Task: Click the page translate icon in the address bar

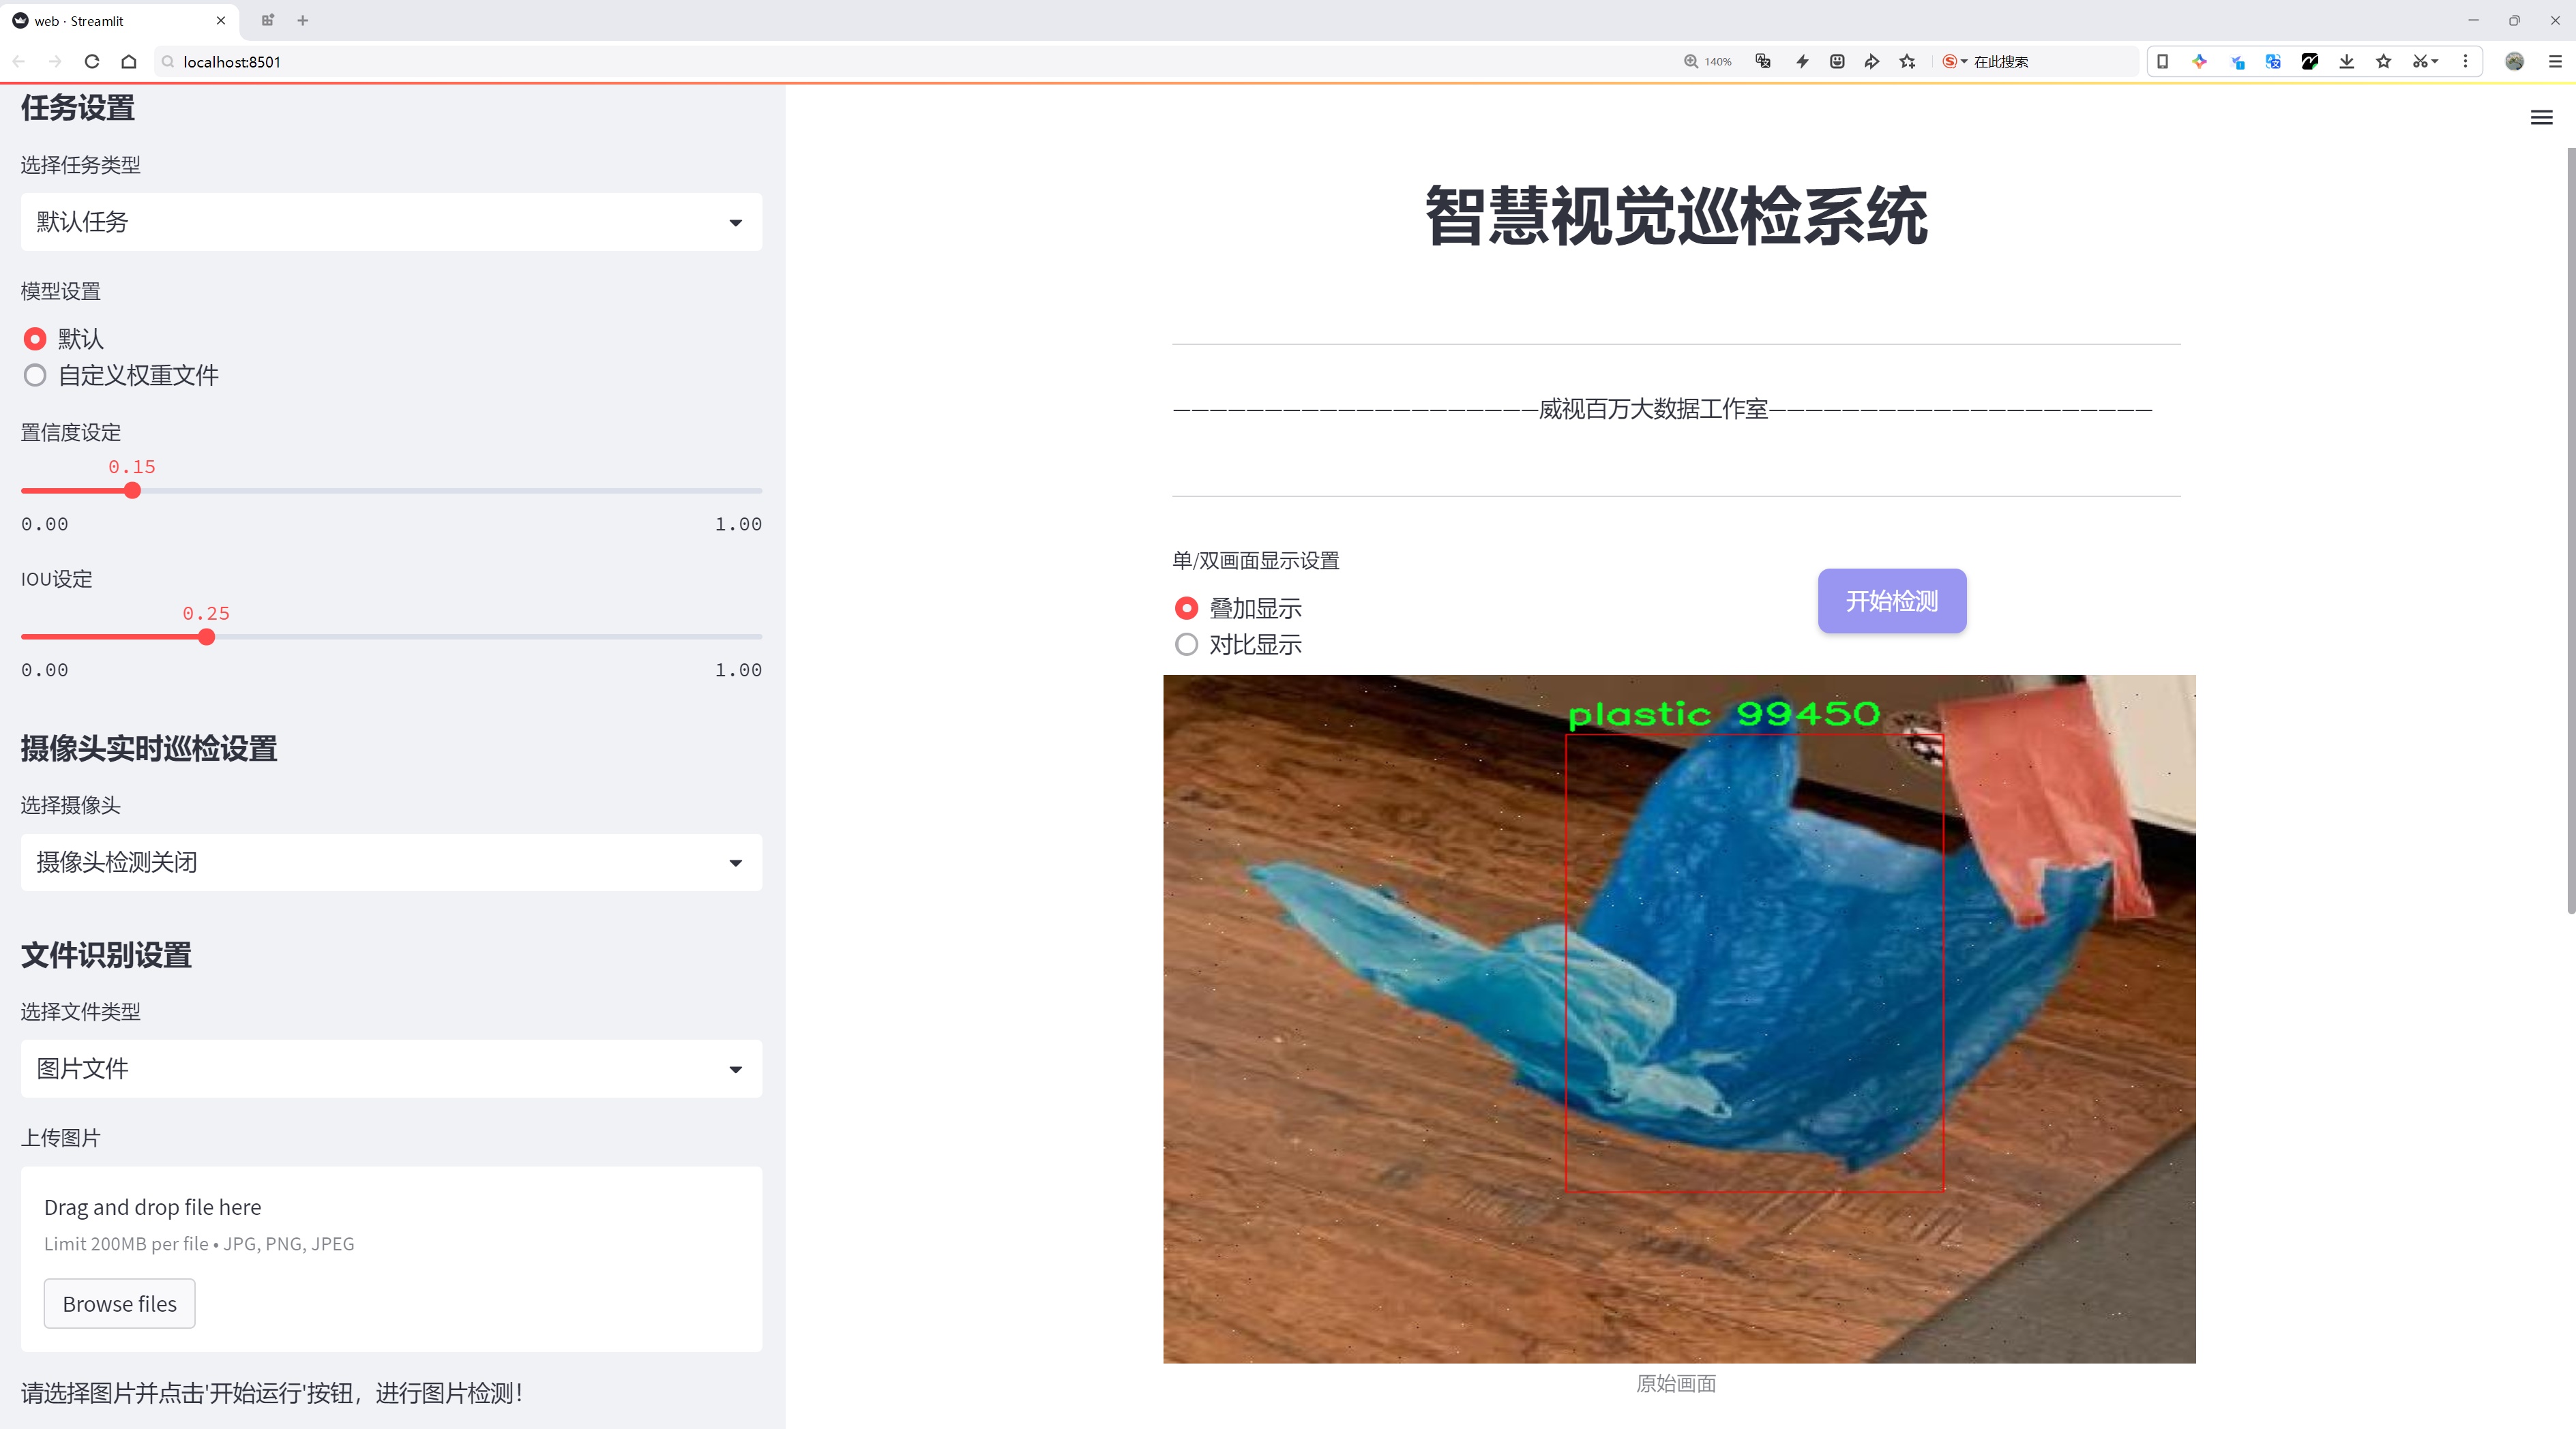Action: [x=1762, y=61]
